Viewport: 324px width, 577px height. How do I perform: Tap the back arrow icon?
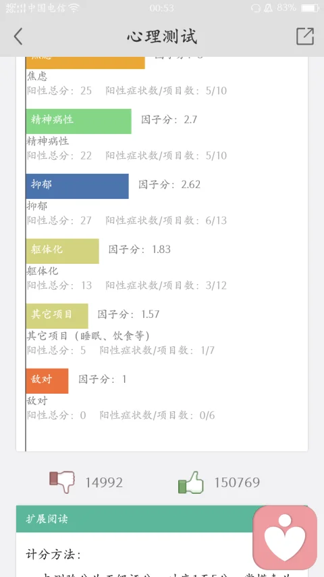click(x=18, y=37)
